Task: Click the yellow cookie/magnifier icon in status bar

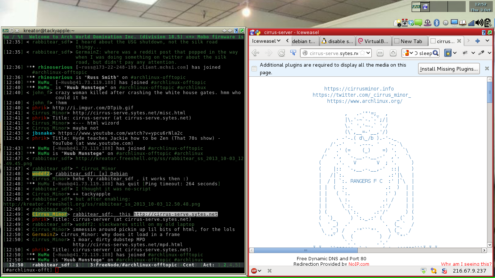Action: tap(434, 270)
